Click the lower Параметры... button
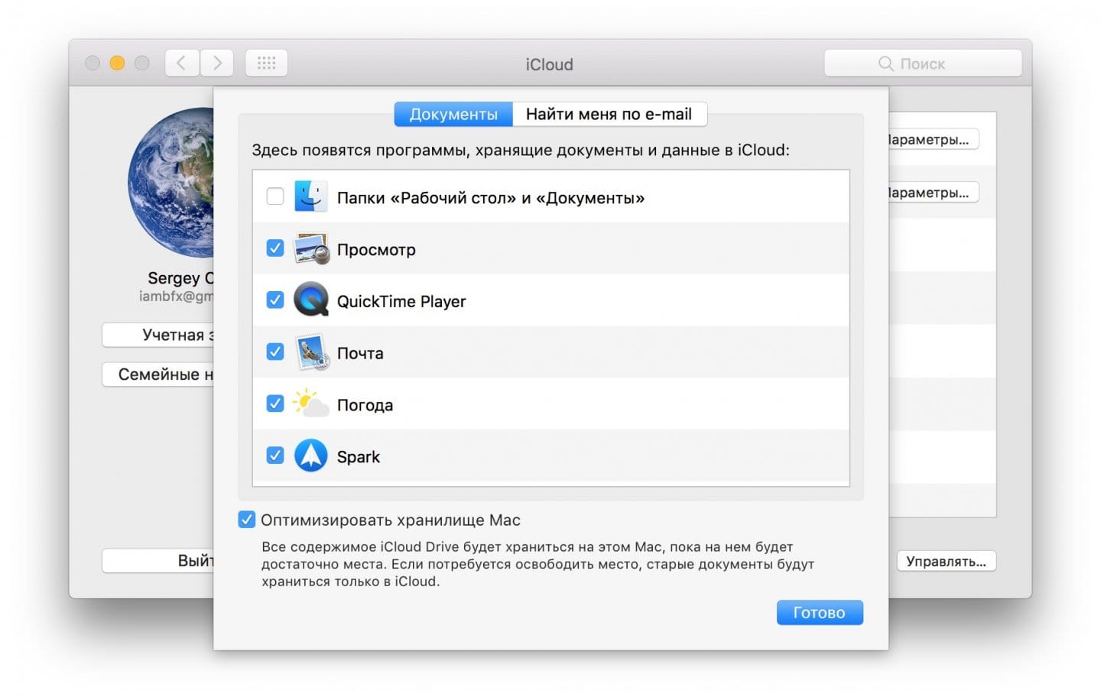1101x697 pixels. [x=934, y=193]
